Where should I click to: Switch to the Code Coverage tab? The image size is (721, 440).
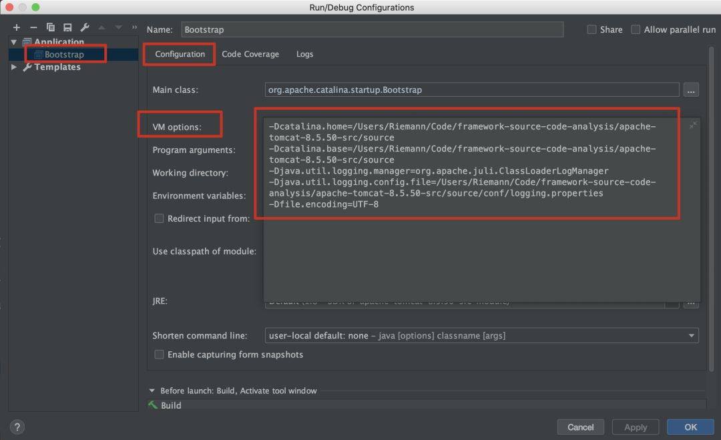pos(250,54)
